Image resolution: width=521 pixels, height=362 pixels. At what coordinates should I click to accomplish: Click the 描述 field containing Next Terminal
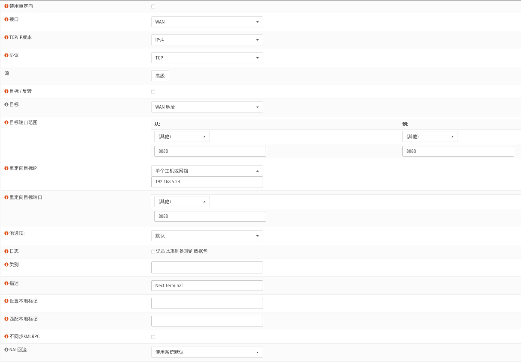[207, 285]
